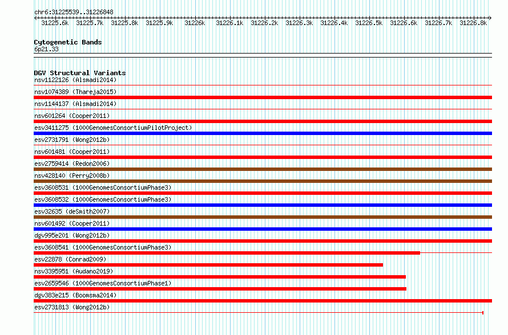508x335 pixels.
Task: Click the esv2731813 (Wong2012b) label
Action: (x=72, y=307)
